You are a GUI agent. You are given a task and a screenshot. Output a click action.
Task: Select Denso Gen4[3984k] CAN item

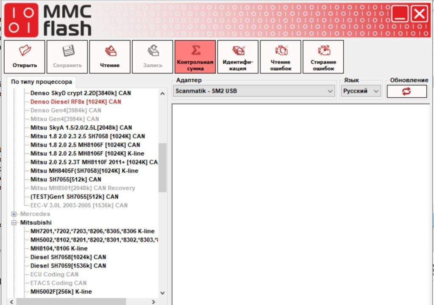66,110
